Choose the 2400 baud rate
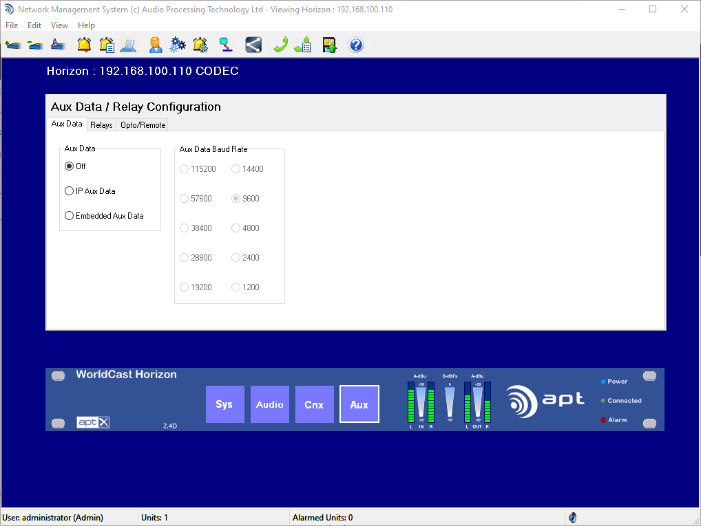The width and height of the screenshot is (701, 526). [x=245, y=258]
